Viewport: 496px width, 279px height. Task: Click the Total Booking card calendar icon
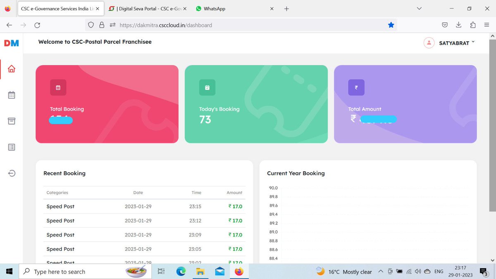click(x=58, y=88)
